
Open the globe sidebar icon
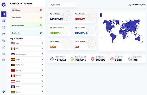point(4,54)
